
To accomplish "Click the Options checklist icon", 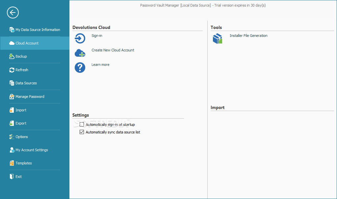I will coord(12,137).
